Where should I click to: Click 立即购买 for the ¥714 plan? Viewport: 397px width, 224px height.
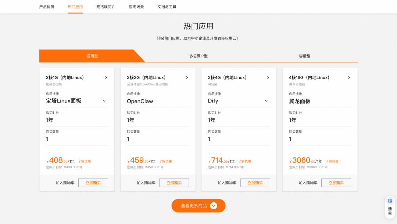click(x=255, y=183)
